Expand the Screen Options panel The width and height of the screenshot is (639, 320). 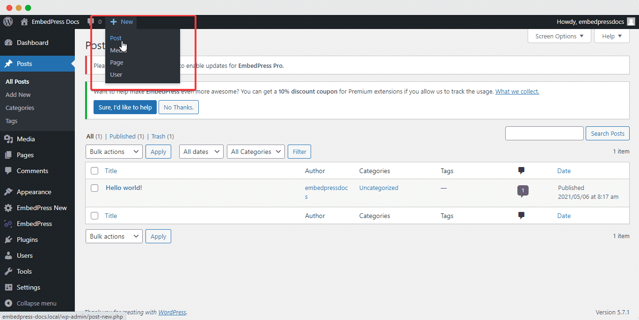[559, 36]
